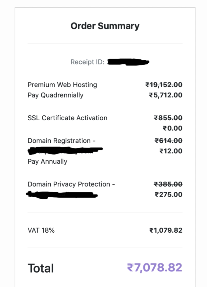Click the struck-through ₹19,152.00 price
The height and width of the screenshot is (287, 207).
pyautogui.click(x=164, y=85)
